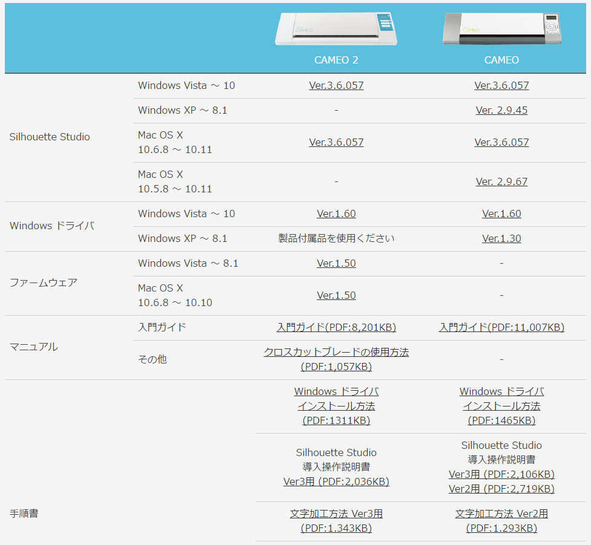Open CAMEO 2 Windows ドライバ インストール方法 PDF 1311KB
The width and height of the screenshot is (591, 545).
coord(336,406)
